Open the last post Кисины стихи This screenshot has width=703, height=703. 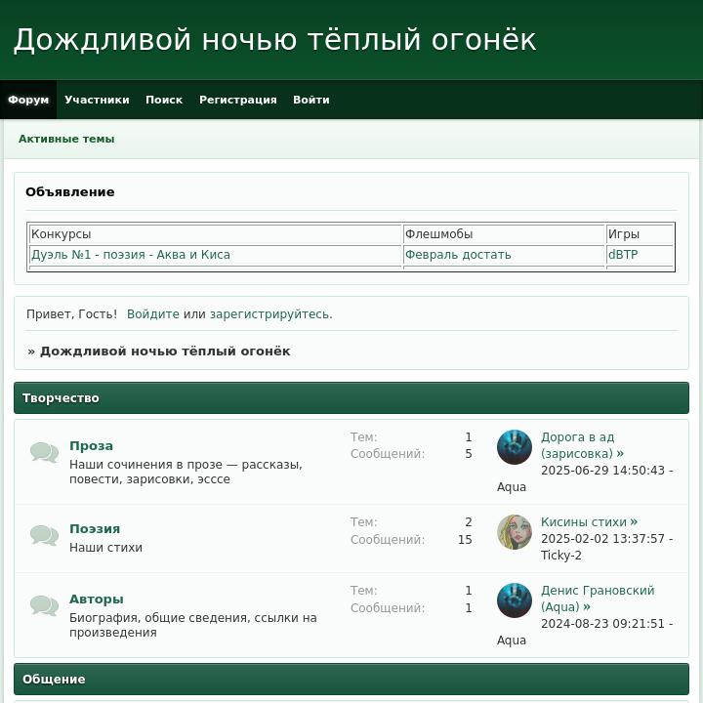(x=584, y=522)
